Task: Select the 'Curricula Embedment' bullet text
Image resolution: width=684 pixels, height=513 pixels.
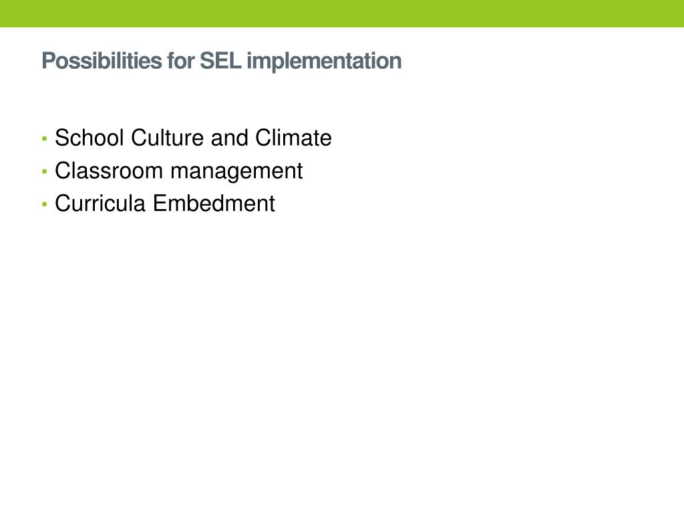Action: click(164, 204)
